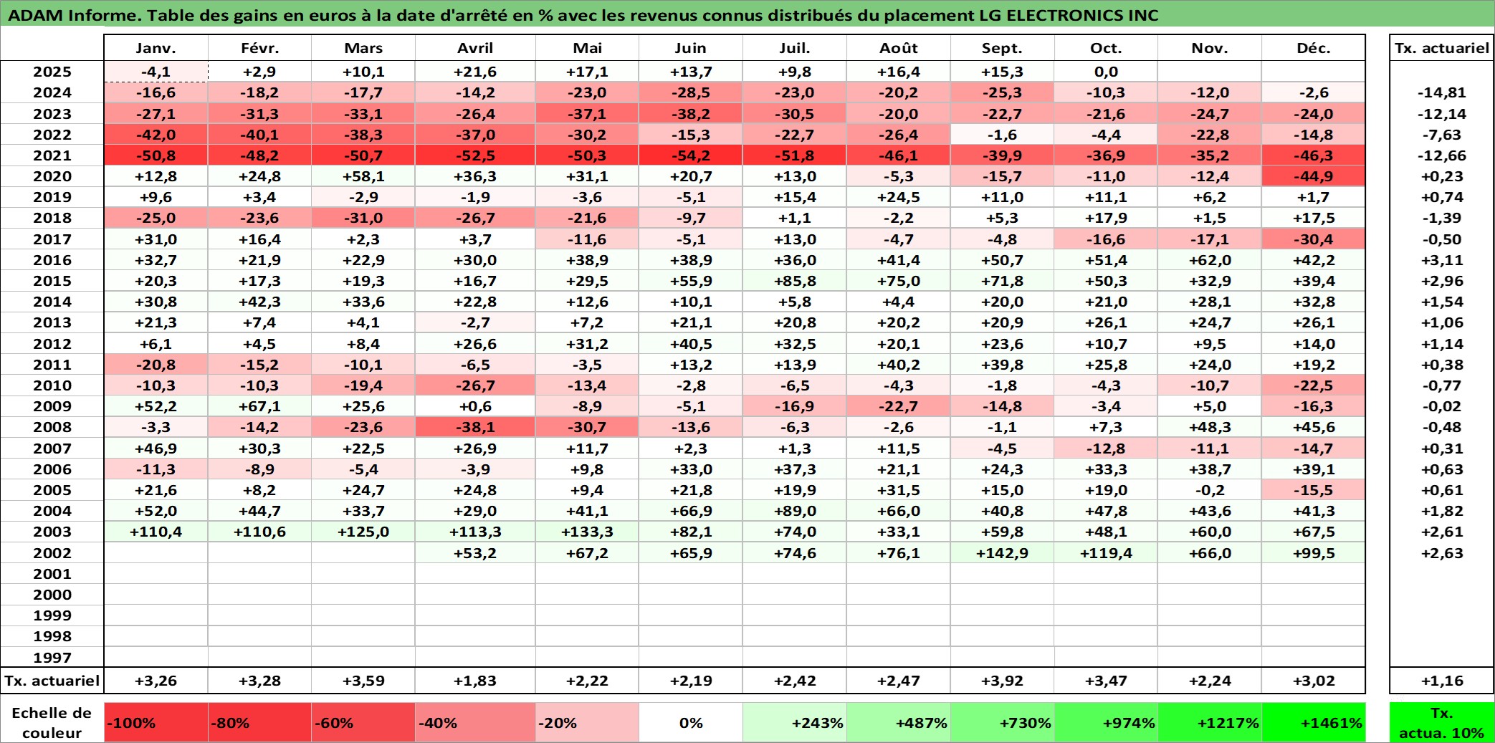Viewport: 1495px width, 743px height.
Task: Select the +125,0 cell for March 2003
Action: [x=363, y=532]
